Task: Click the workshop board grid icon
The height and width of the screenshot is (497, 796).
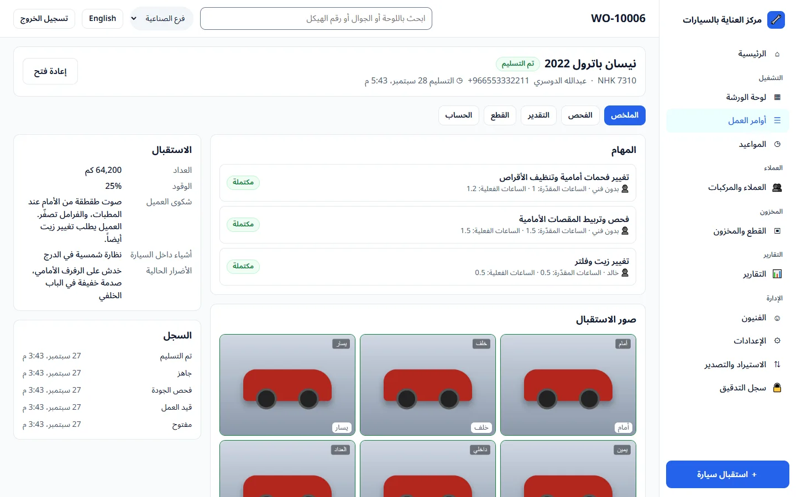Action: (x=777, y=97)
